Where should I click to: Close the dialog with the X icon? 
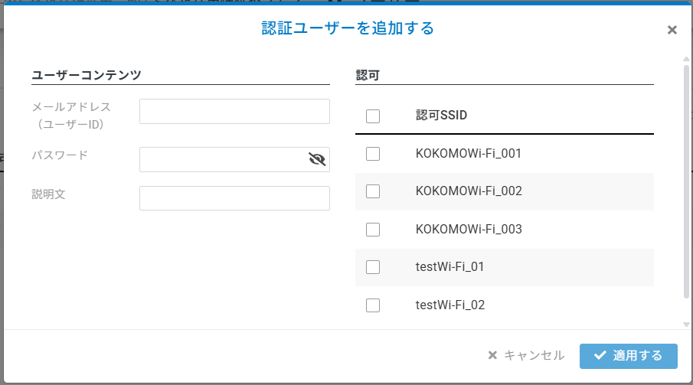pyautogui.click(x=672, y=30)
